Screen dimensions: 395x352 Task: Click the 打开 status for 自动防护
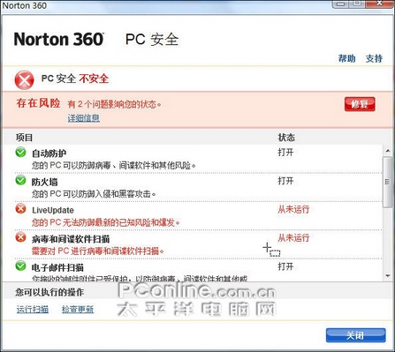[x=285, y=153]
